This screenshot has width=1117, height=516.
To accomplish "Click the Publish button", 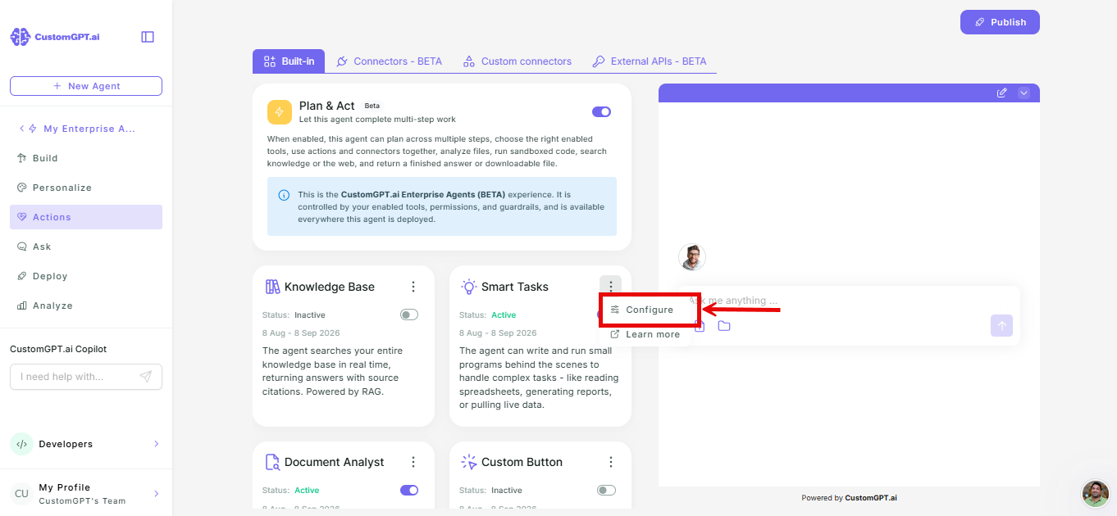I will click(1000, 22).
